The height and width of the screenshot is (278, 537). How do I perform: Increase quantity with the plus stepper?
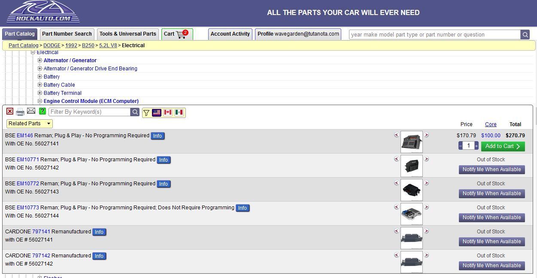476,146
